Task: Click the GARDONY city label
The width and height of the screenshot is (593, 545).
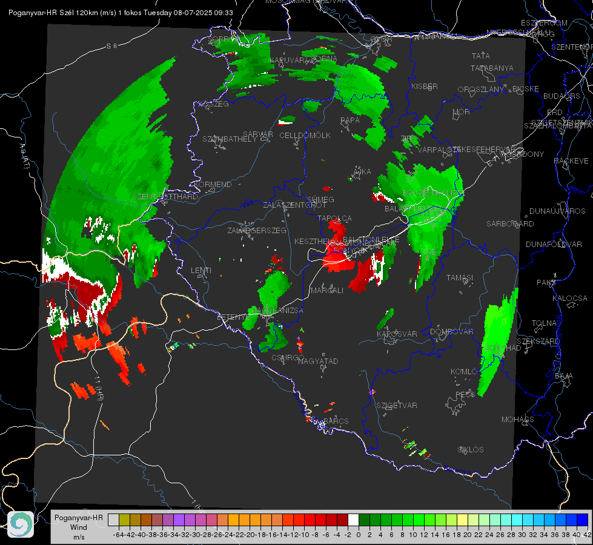Action: coord(526,154)
